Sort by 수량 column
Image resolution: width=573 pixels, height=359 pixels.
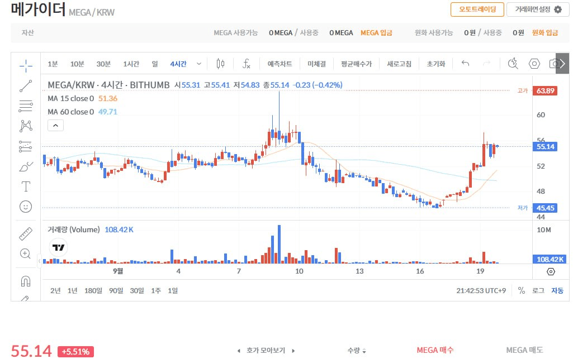coord(356,351)
